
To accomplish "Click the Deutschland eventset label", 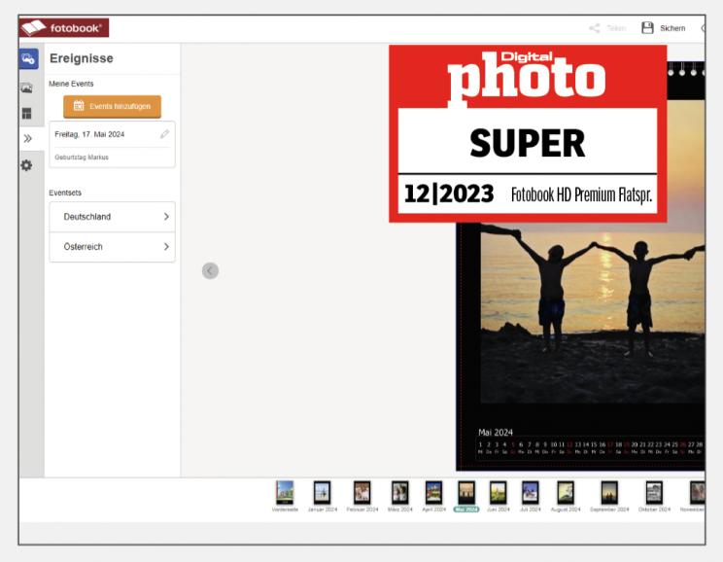I will tap(87, 217).
